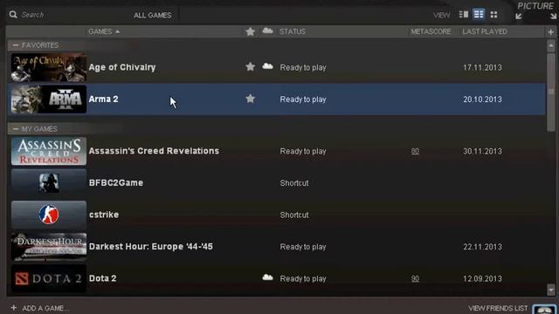
Task: Switch to grid view icon
Action: (493, 15)
